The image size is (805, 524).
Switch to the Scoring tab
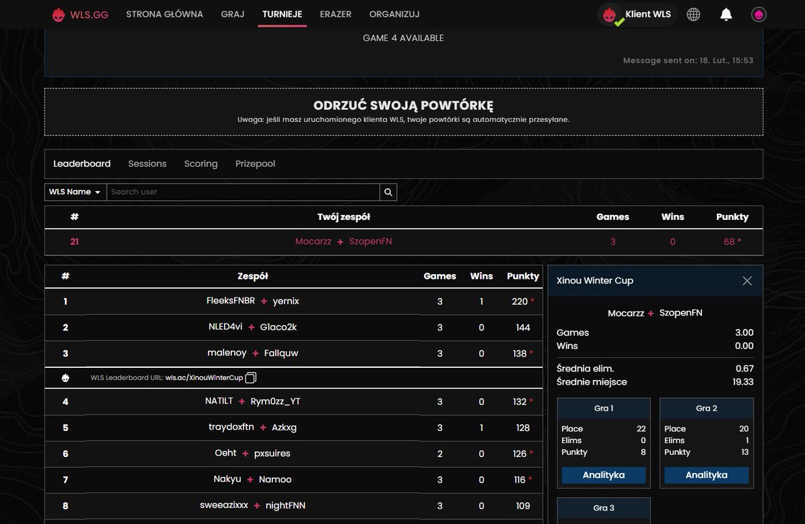(x=201, y=163)
